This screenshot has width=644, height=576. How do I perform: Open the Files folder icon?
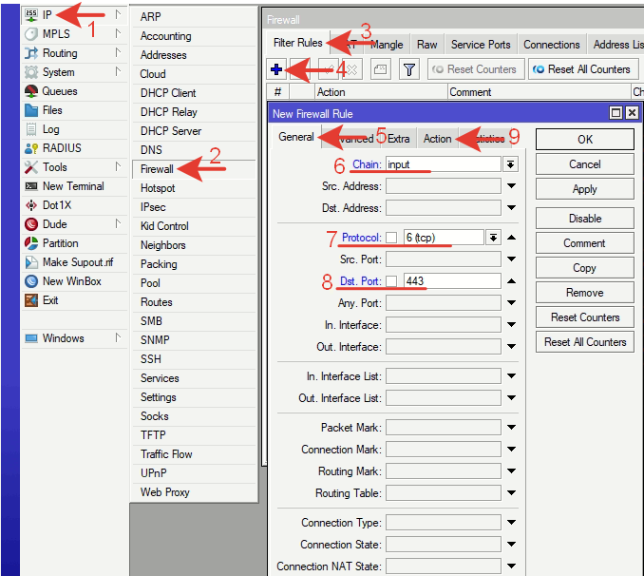coord(31,110)
